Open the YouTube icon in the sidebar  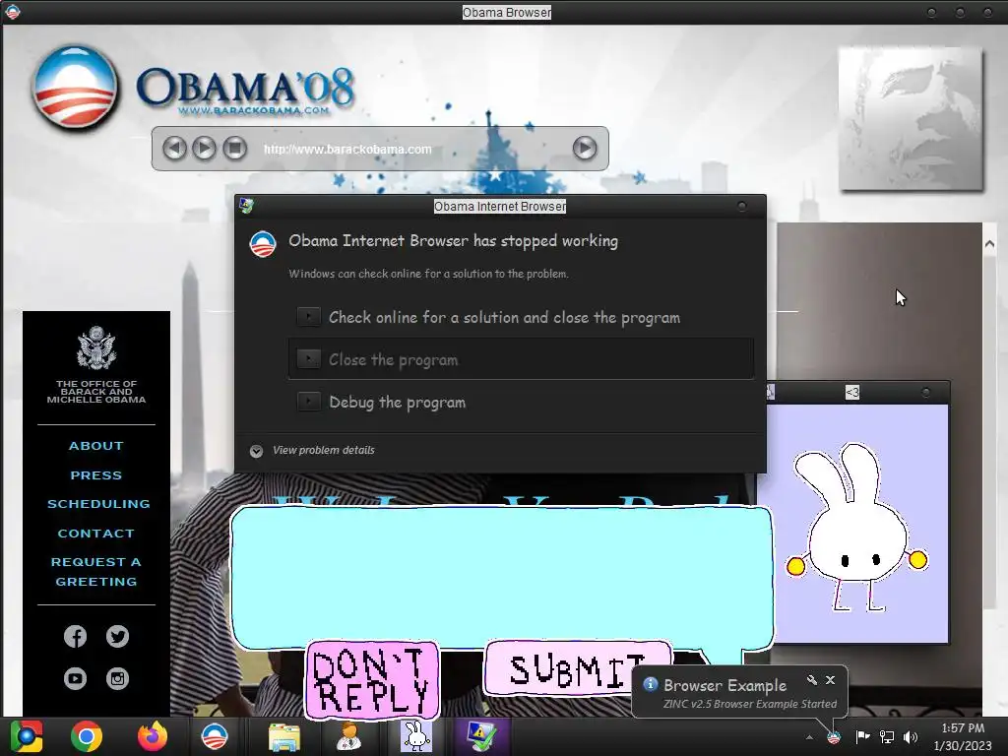click(75, 678)
